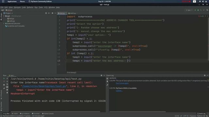The height and width of the screenshot is (117, 209).
Task: Click the Event Log wrench settings icon
Action: pyautogui.click(x=107, y=85)
